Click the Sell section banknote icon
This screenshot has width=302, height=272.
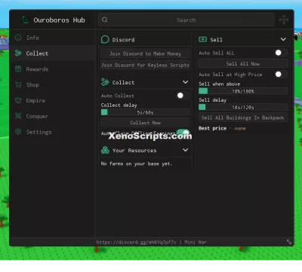pyautogui.click(x=202, y=39)
